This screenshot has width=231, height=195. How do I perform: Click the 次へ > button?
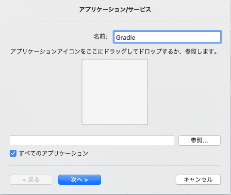pos(80,179)
